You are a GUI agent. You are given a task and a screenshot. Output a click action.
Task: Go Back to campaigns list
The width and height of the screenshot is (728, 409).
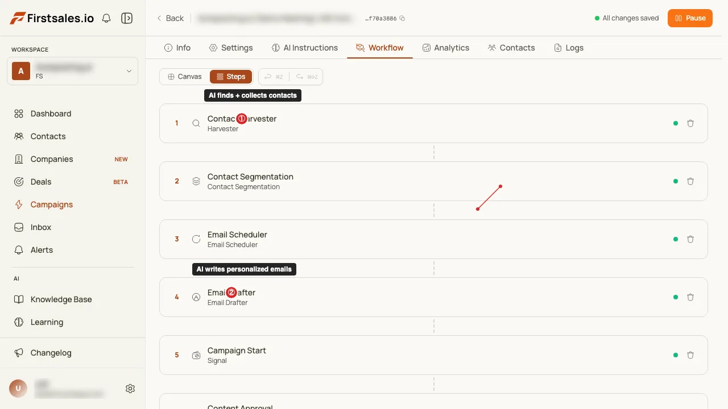pyautogui.click(x=170, y=18)
